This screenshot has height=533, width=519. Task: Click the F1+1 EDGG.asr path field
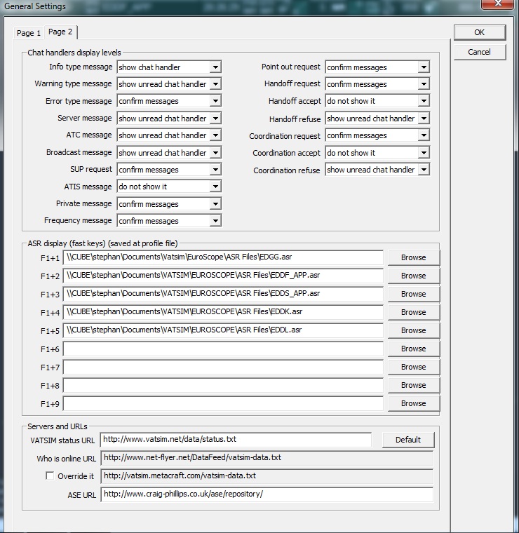(223, 257)
